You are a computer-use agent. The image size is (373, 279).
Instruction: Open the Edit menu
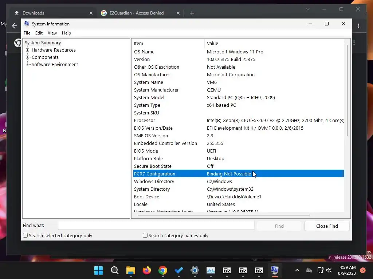39,33
